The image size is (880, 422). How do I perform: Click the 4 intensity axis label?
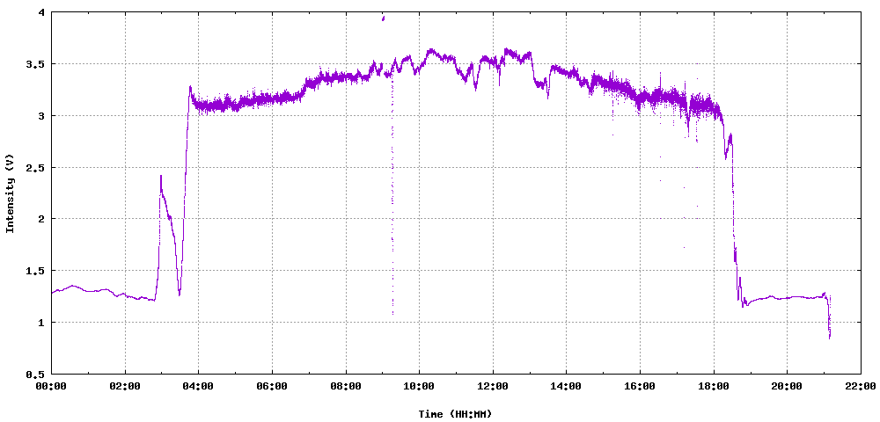[x=42, y=12]
